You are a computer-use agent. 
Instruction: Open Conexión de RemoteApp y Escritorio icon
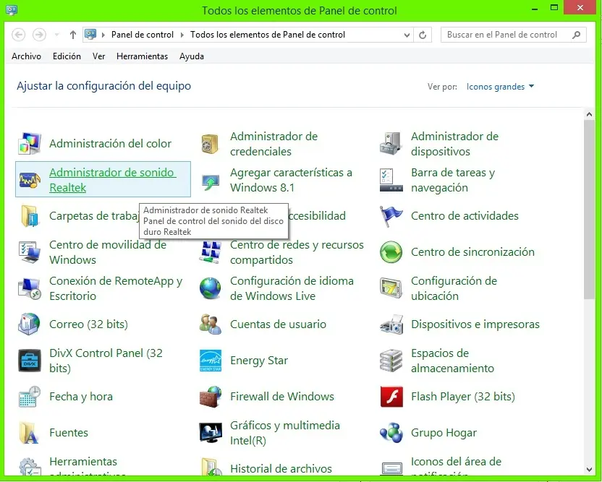(x=30, y=288)
